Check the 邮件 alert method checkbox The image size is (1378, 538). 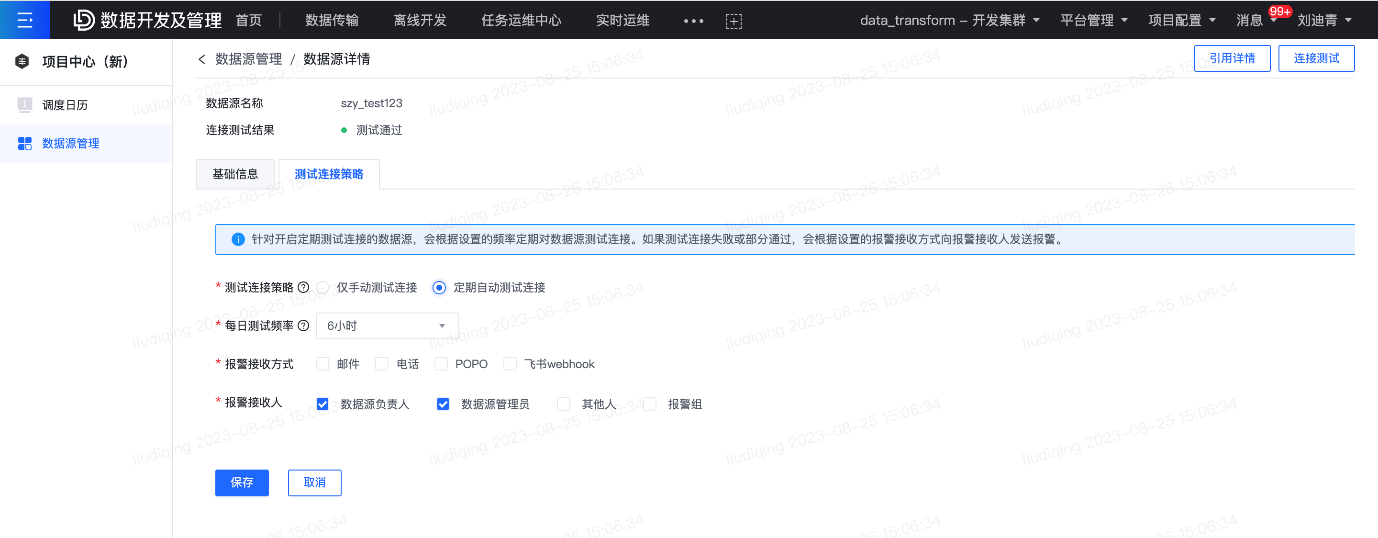click(x=322, y=363)
